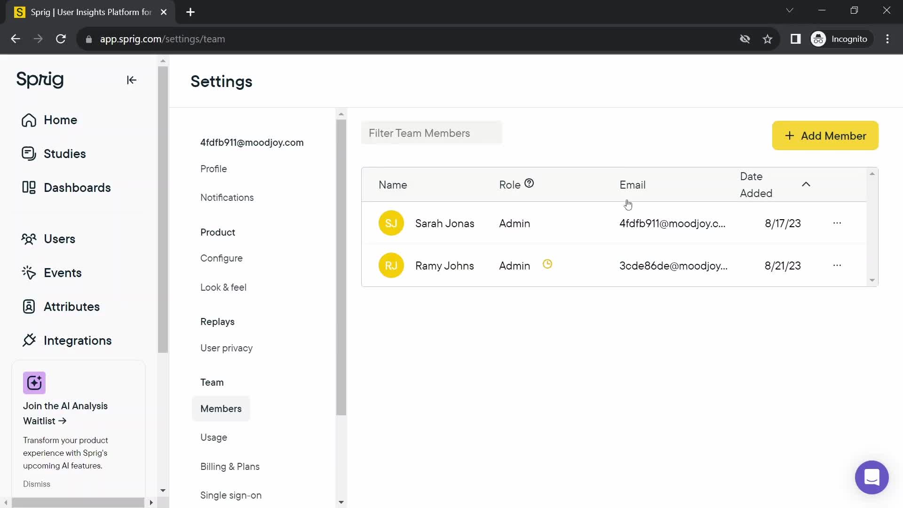Open the Single sign-on settings
The height and width of the screenshot is (508, 903).
pyautogui.click(x=232, y=495)
